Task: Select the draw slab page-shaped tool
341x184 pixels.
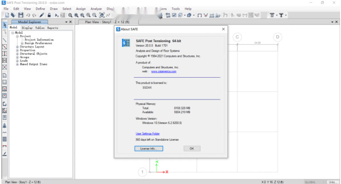Action: (x=5, y=75)
